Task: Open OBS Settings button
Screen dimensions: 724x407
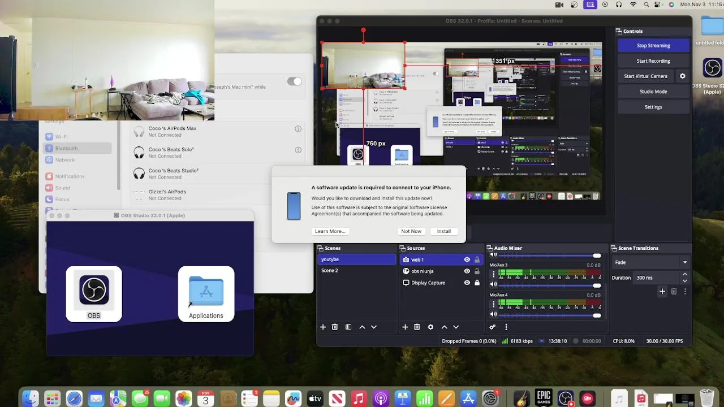Action: coord(653,106)
